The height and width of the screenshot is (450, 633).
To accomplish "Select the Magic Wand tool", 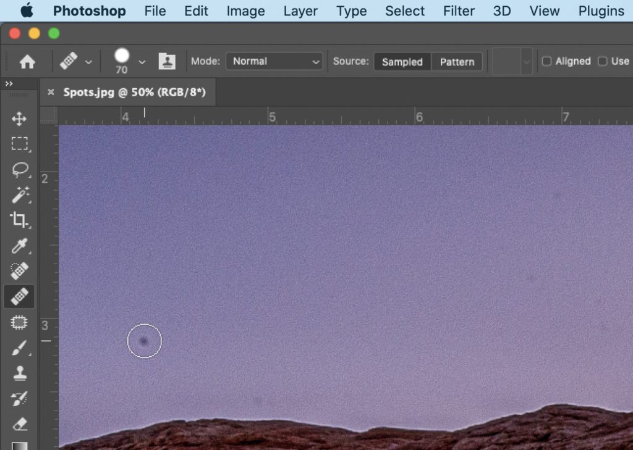I will (20, 195).
